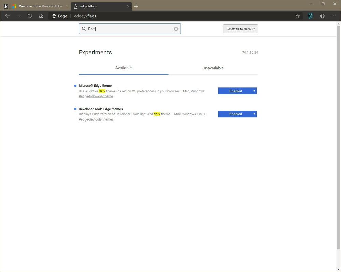Switch to the Welcome to the Microsoft Edge tab
Screen dimensions: 341x272
41,6
